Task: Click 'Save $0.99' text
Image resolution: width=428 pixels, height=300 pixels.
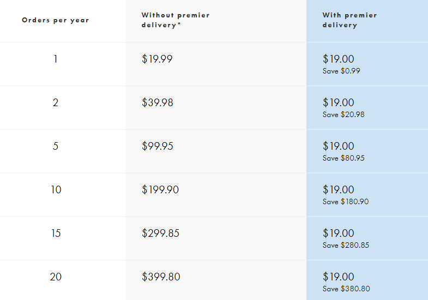Action: 341,71
